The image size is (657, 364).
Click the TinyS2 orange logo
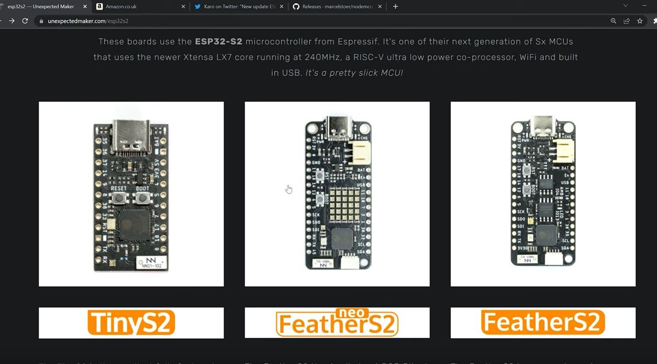click(131, 322)
